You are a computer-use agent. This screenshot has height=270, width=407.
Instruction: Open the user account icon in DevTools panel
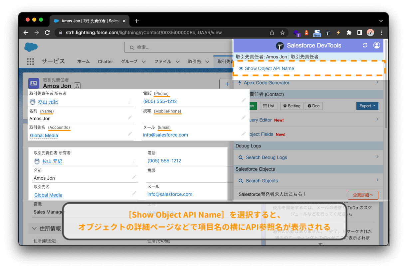point(376,45)
